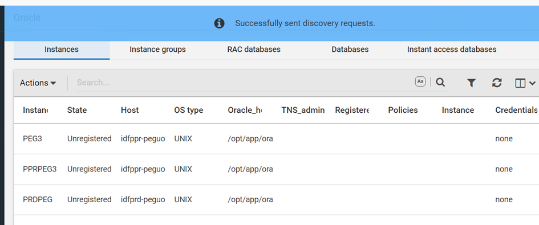Go to the RAC databases tab
Viewport: 539px width, 225px height.
click(254, 50)
